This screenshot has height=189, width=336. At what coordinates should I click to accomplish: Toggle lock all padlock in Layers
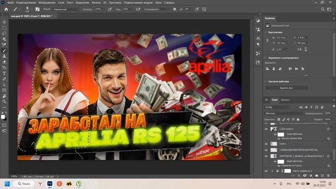pyautogui.click(x=298, y=119)
